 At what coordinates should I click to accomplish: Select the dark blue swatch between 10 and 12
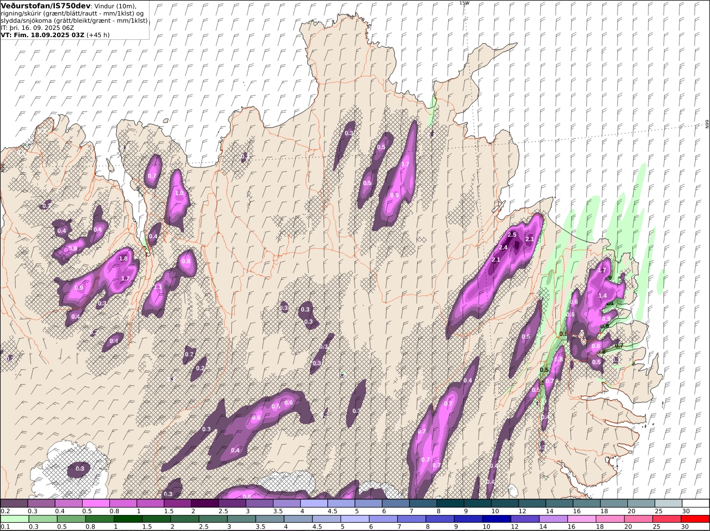pos(496,519)
